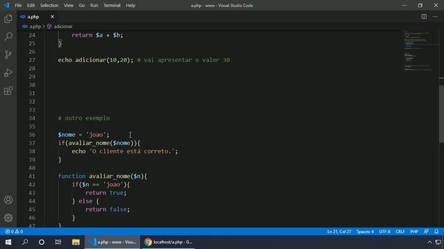The width and height of the screenshot is (444, 249).
Task: Open Windows taskbar search
Action: 25,242
